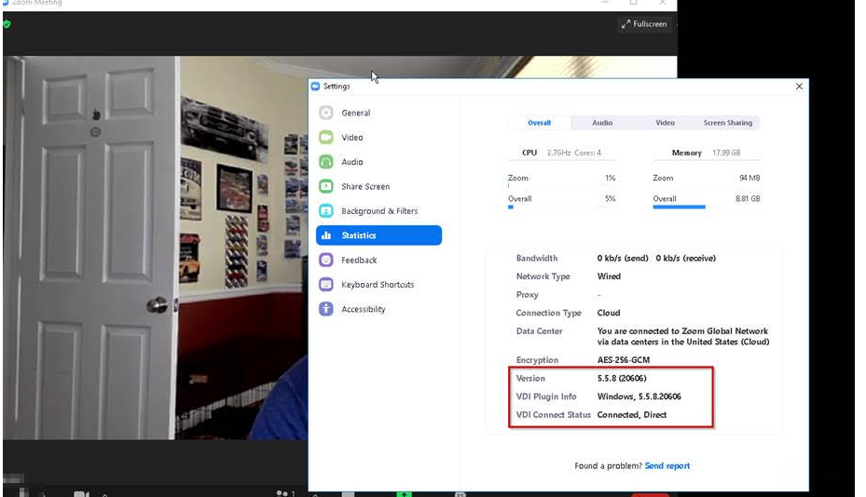Click the Overall memory usage bar
The width and height of the screenshot is (866, 497).
coord(679,207)
